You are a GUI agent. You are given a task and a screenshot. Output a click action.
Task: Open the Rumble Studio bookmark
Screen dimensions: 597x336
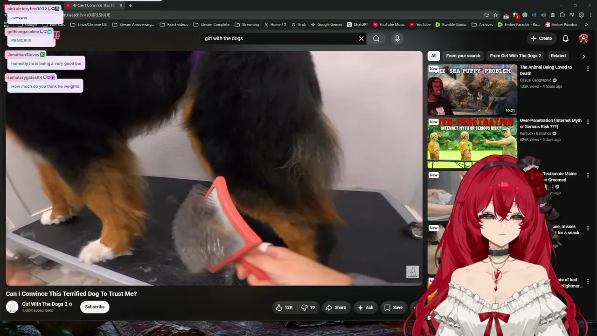click(x=451, y=25)
